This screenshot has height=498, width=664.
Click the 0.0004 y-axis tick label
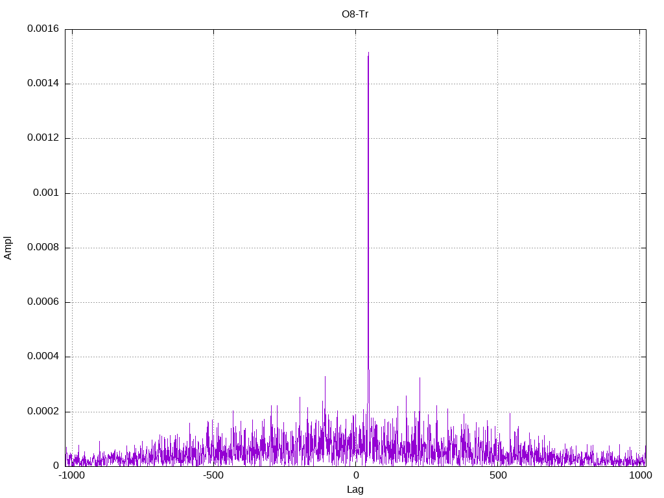43,357
